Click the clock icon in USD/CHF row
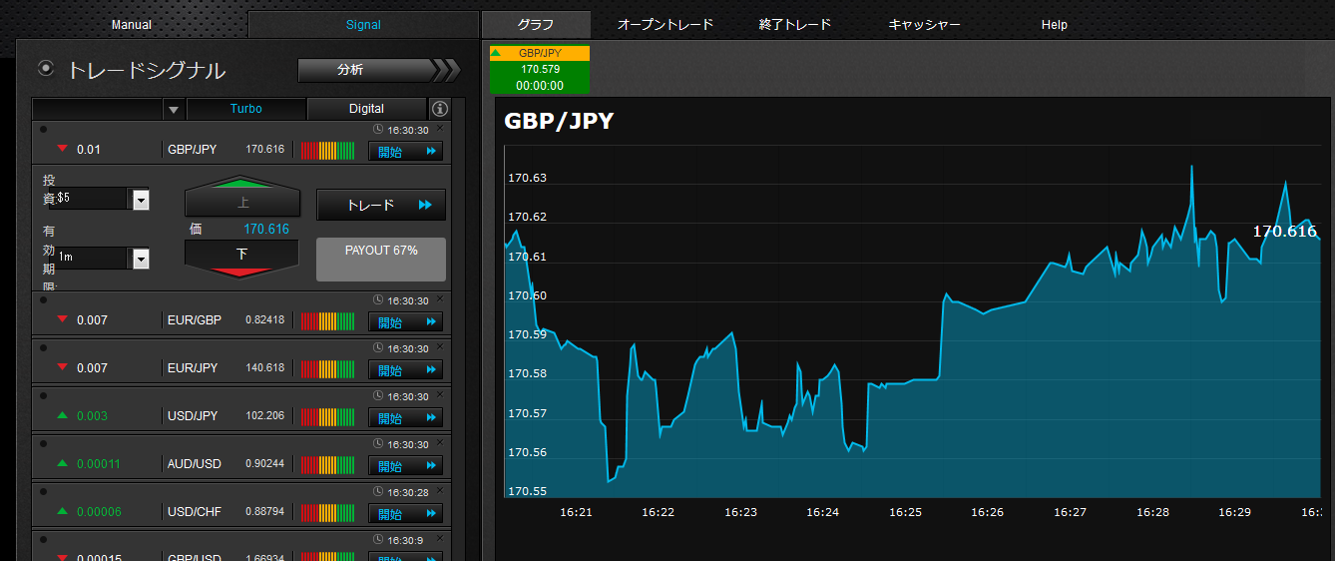Image resolution: width=1335 pixels, height=561 pixels. click(378, 492)
